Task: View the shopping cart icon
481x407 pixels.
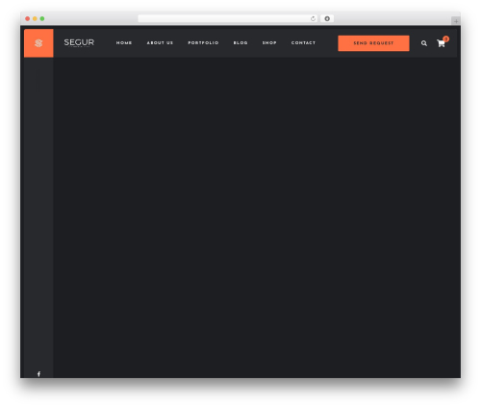Action: point(442,42)
